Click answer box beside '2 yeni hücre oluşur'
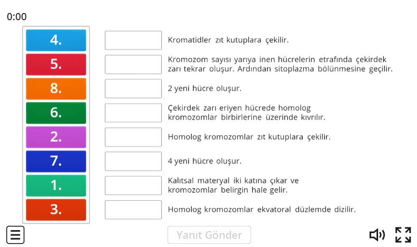Image resolution: width=417 pixels, height=247 pixels. click(x=133, y=88)
